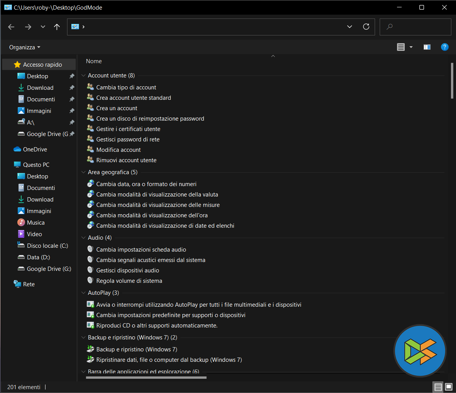Image resolution: width=456 pixels, height=393 pixels.
Task: Collapse the Audio group
Action: pyautogui.click(x=83, y=238)
